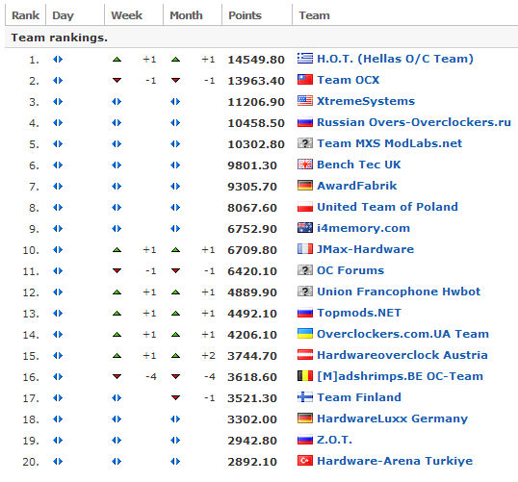Open the Z.O.T. team link
Image resolution: width=518 pixels, height=482 pixels.
pyautogui.click(x=335, y=440)
